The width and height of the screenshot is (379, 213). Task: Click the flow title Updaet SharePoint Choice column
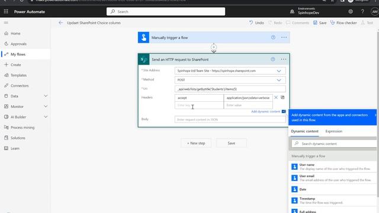click(94, 22)
